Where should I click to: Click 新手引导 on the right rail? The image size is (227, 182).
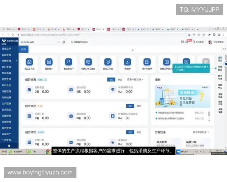220,77
